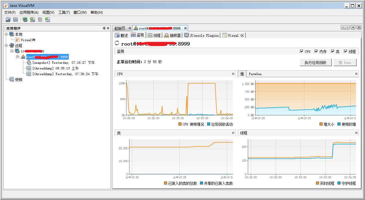Screen dimensions: 365x200
Task: Open the 帮助(H) menu
Action: point(97,13)
